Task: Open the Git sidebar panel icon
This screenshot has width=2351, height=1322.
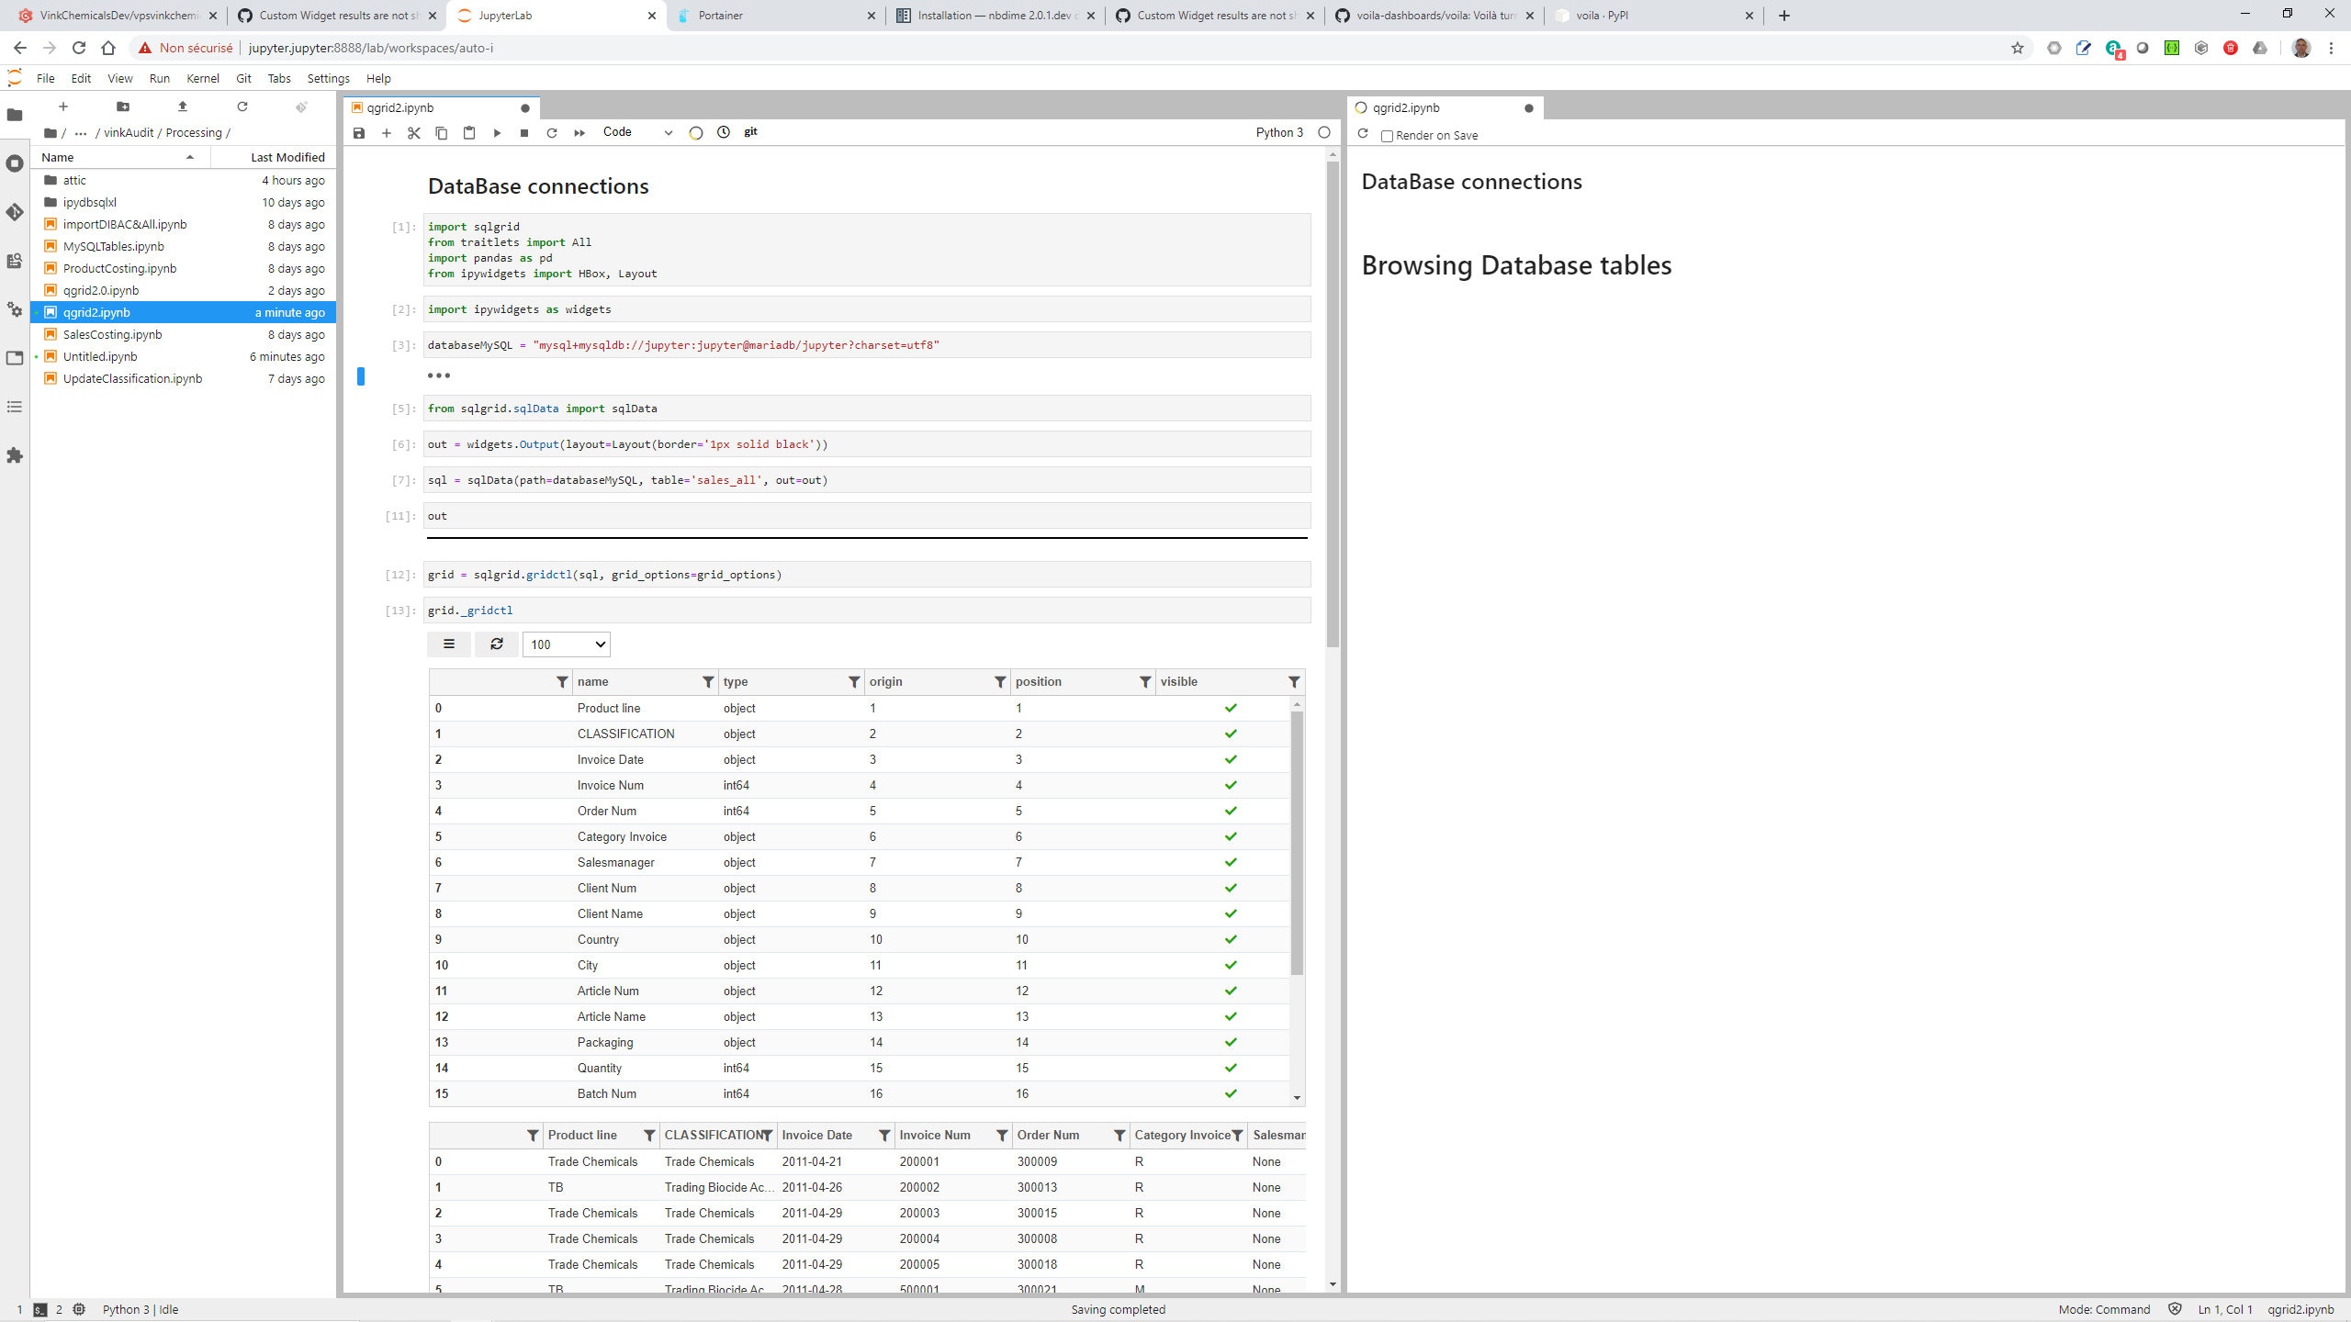Action: click(x=15, y=212)
